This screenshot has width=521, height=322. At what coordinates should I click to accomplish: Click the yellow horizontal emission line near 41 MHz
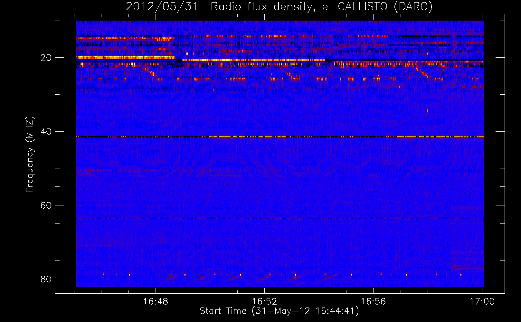279,137
